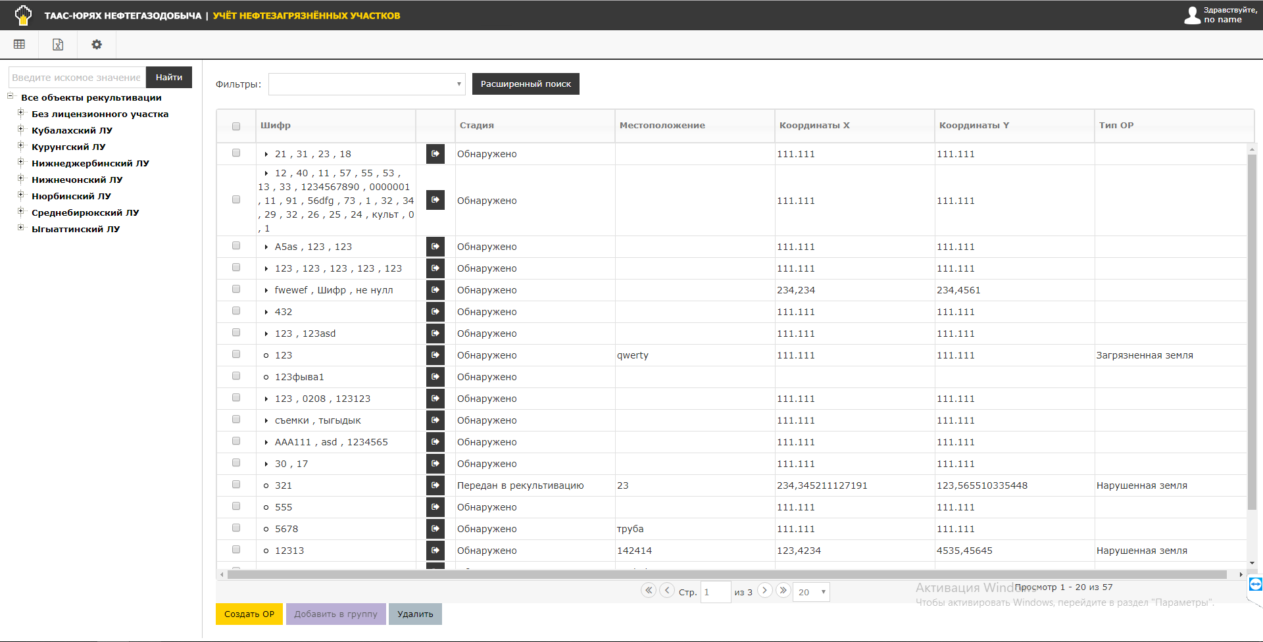
Task: Open the table view icon in toolbar
Action: [19, 44]
